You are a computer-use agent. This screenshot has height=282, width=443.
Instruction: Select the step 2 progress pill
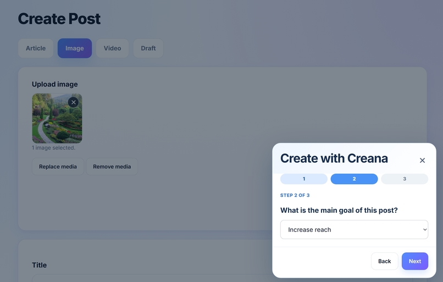(354, 179)
